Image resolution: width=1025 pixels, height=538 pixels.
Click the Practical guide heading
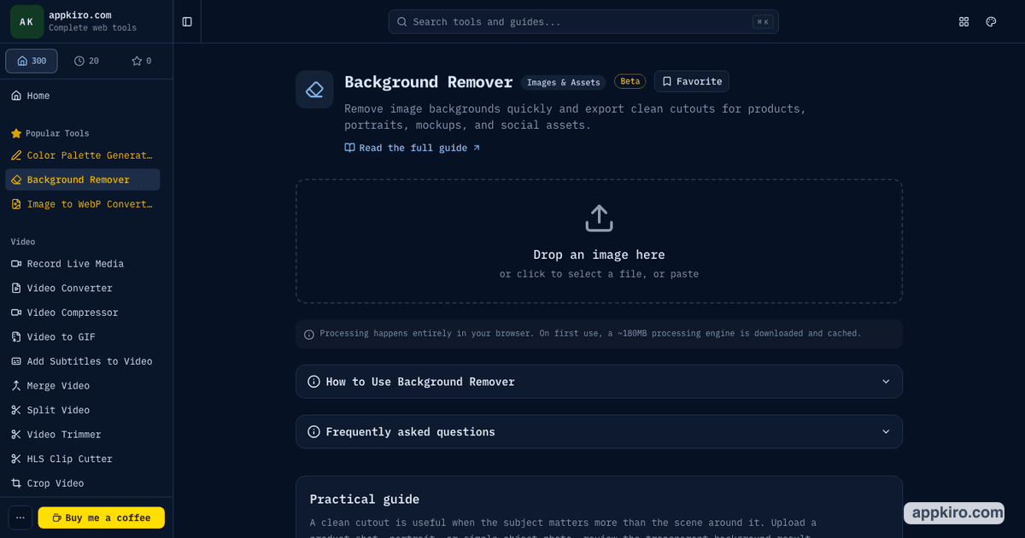tap(365, 499)
